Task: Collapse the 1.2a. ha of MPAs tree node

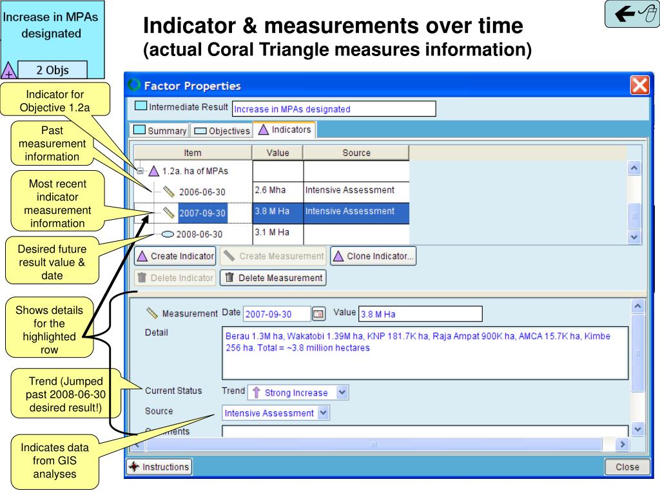Action: point(140,171)
